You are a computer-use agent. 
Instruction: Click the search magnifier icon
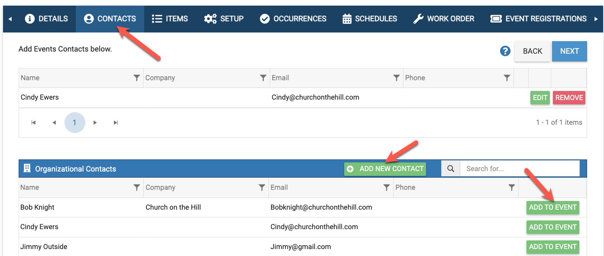pos(451,169)
